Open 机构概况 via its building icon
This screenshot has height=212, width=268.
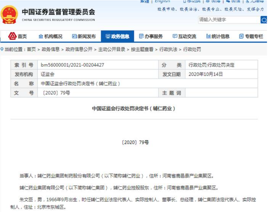(x=41, y=36)
